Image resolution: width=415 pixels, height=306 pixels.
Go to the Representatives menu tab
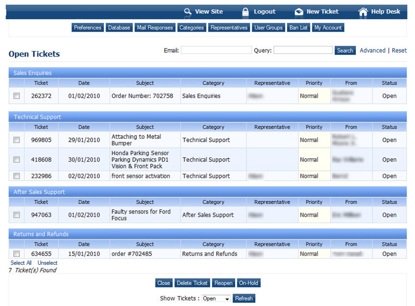(x=229, y=28)
